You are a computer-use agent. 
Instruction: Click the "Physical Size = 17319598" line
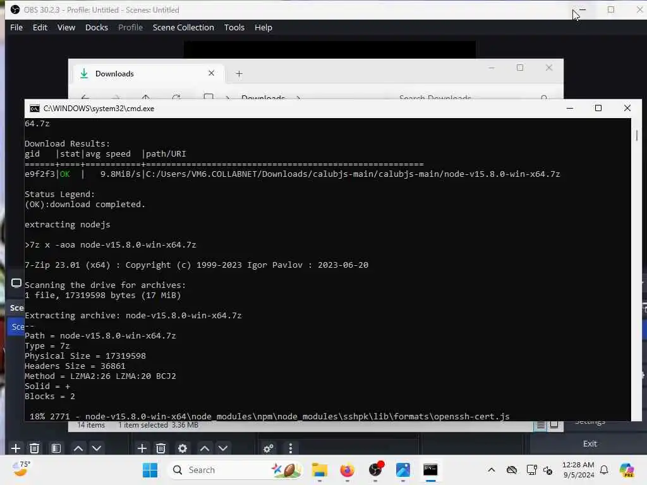click(x=85, y=356)
